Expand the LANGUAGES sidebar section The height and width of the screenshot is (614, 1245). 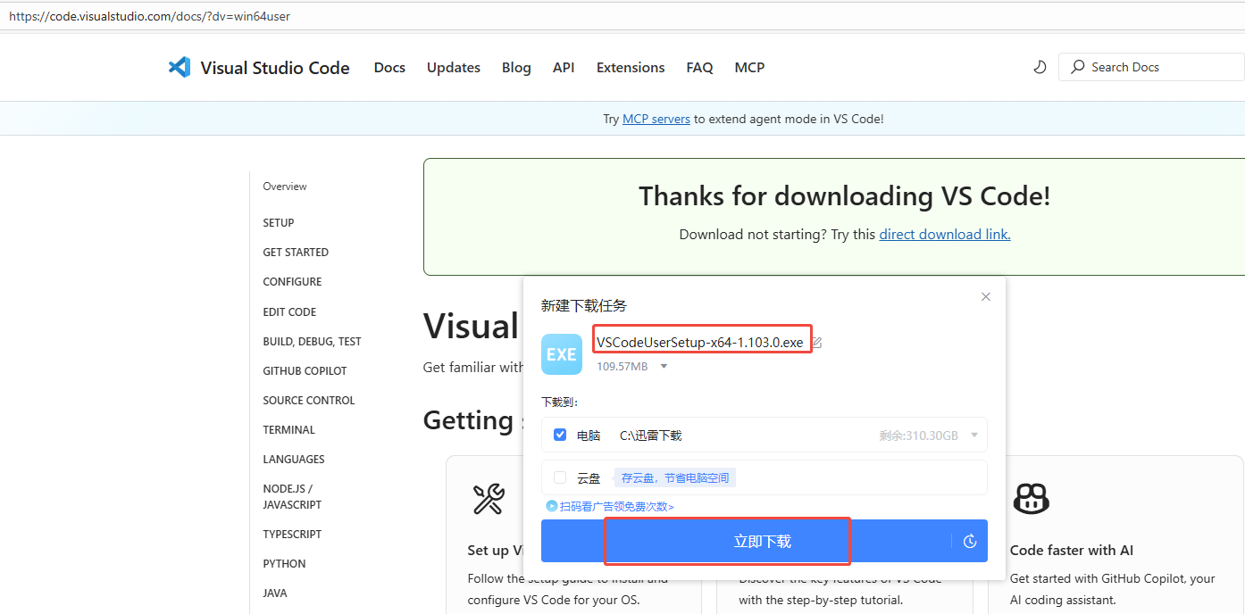coord(294,459)
